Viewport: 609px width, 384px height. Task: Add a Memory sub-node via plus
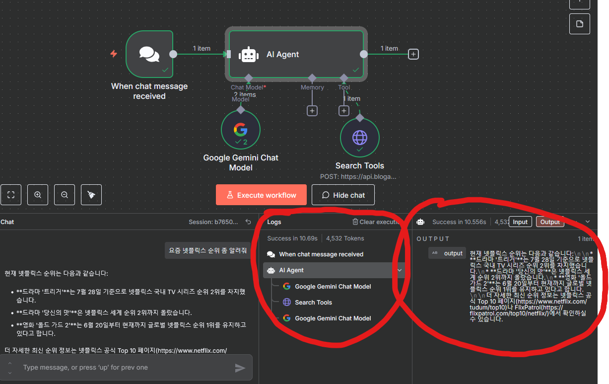click(312, 111)
